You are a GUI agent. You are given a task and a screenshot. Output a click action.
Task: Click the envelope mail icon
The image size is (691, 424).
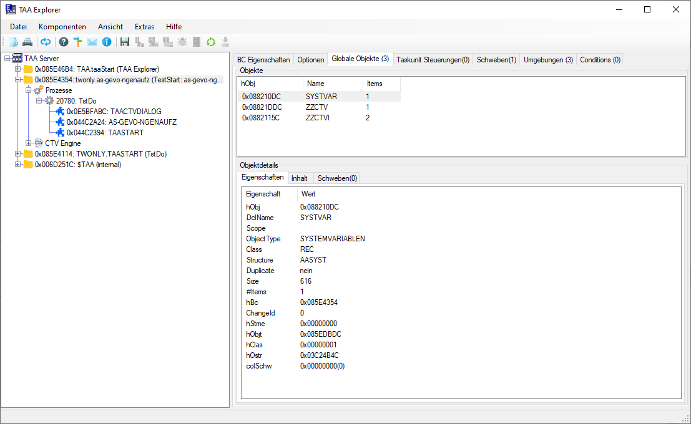(x=92, y=42)
